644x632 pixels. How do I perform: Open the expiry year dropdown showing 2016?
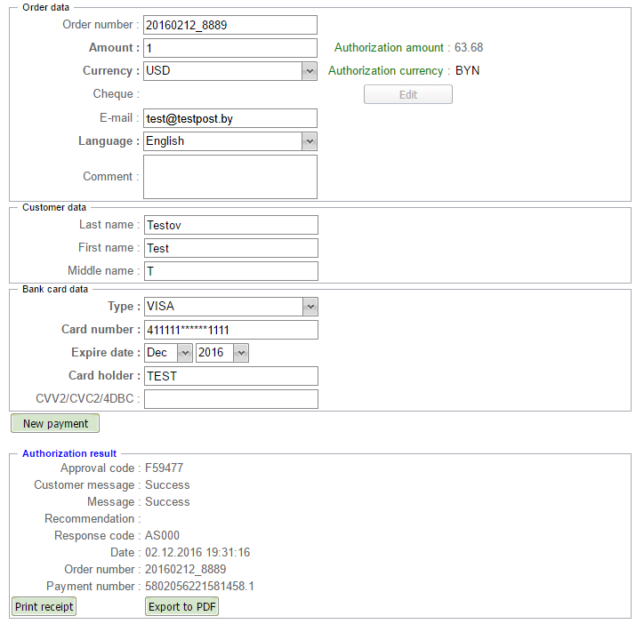tap(221, 353)
